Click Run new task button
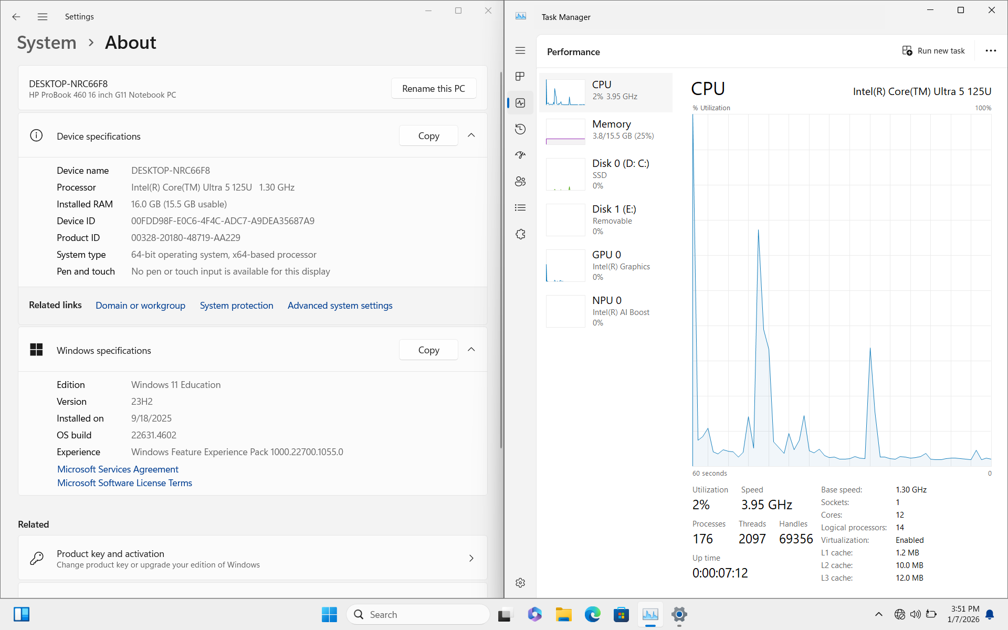Viewport: 1008px width, 630px height. click(933, 51)
